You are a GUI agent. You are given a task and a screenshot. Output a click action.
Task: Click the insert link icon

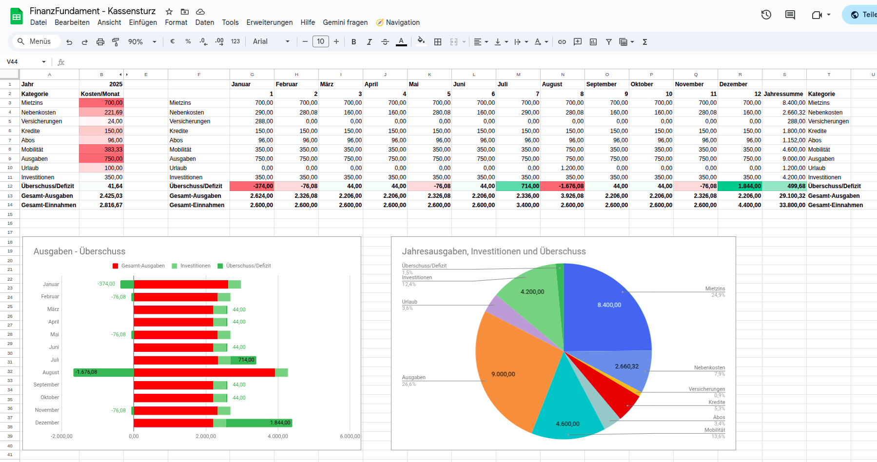point(562,42)
